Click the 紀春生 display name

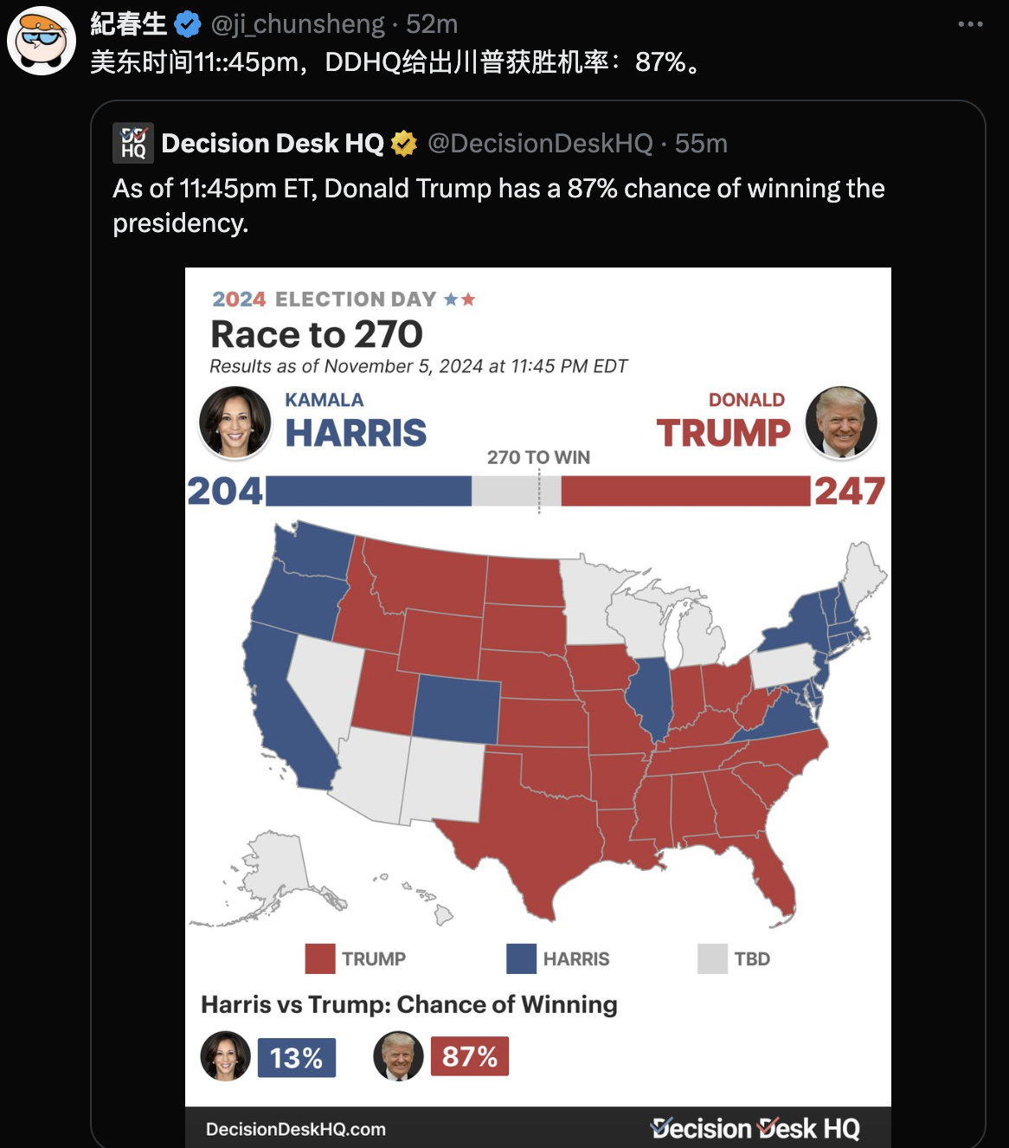click(129, 24)
